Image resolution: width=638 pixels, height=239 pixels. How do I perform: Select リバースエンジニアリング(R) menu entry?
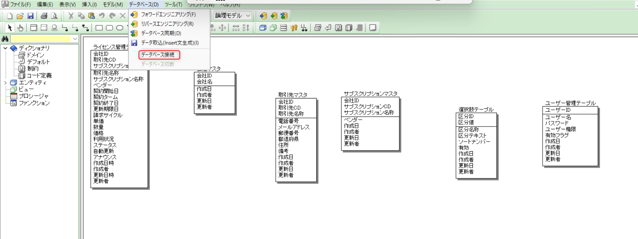point(167,24)
